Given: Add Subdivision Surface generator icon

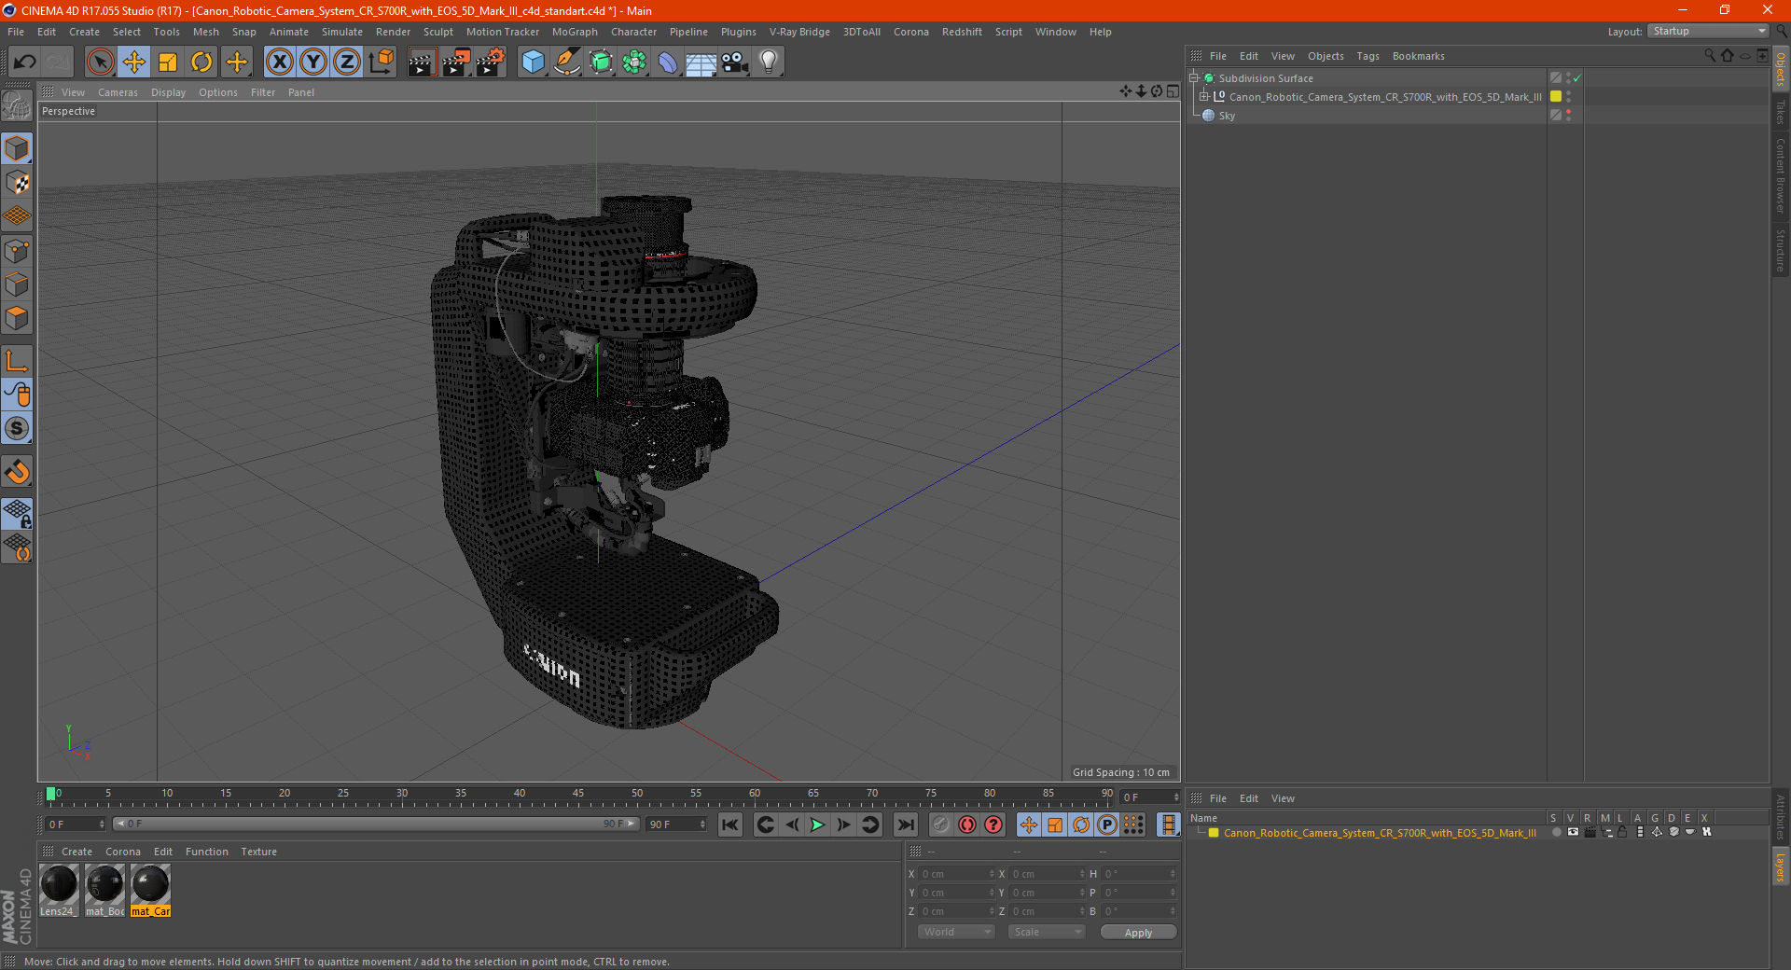Looking at the screenshot, I should pyautogui.click(x=602, y=62).
